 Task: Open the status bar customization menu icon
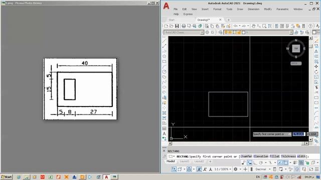[x=316, y=169]
